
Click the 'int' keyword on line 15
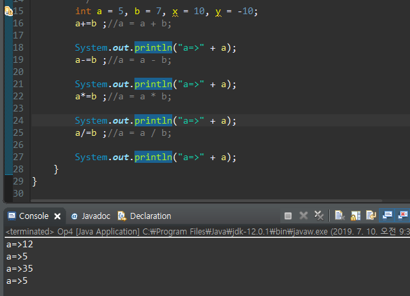coord(83,11)
